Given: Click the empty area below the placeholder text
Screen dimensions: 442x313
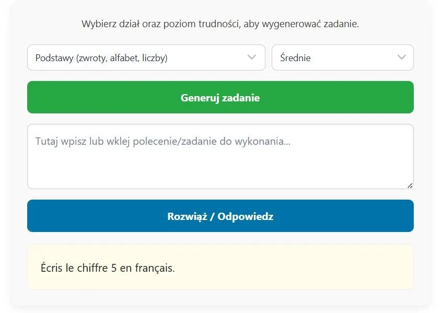Looking at the screenshot, I should [220, 170].
